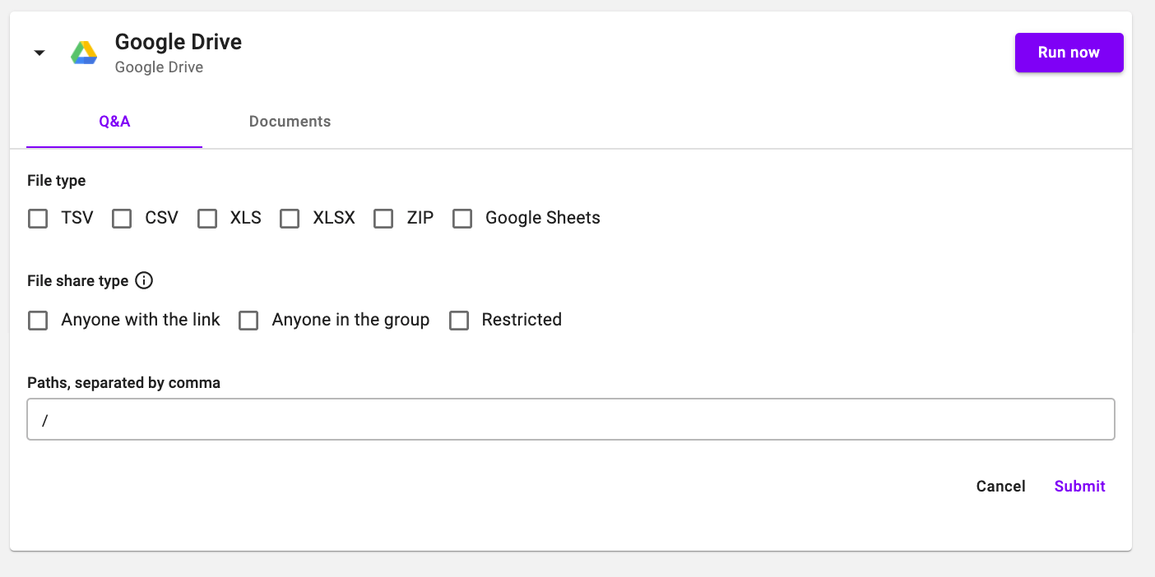Collapse the Google Drive panel arrow
The image size is (1155, 577).
(x=39, y=53)
